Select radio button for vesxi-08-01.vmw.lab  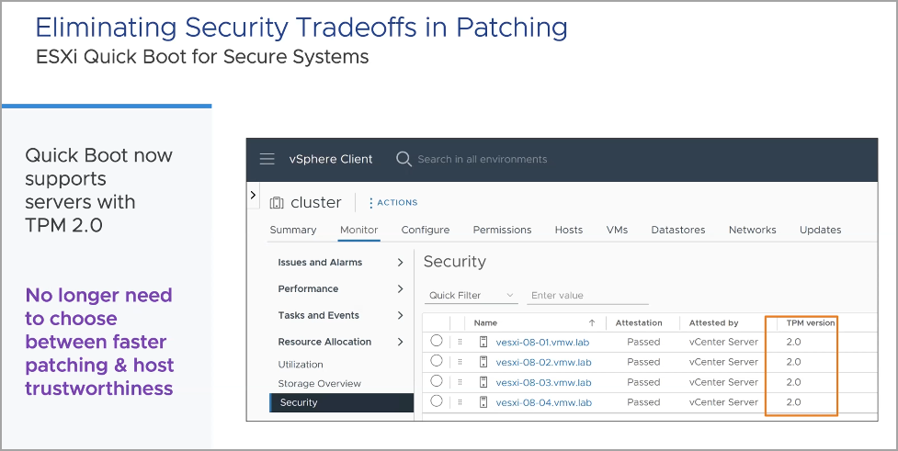click(437, 341)
